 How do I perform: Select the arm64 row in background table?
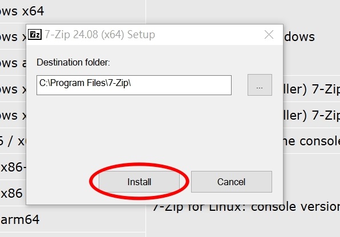click(20, 219)
